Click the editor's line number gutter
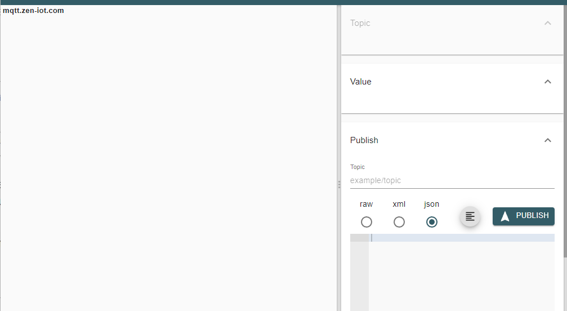 (359, 270)
